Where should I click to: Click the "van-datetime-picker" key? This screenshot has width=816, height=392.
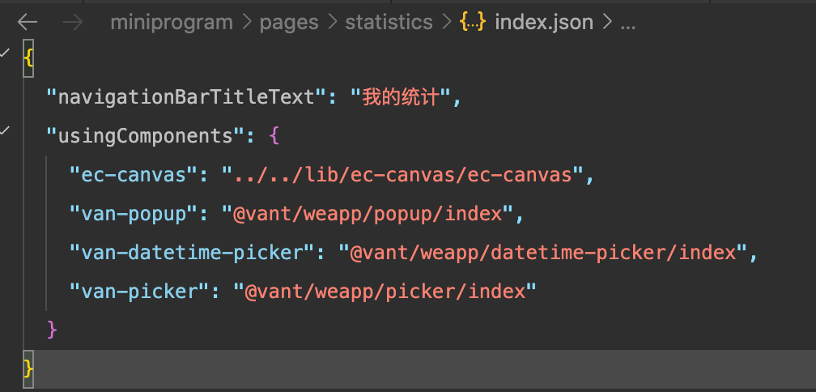[193, 253]
